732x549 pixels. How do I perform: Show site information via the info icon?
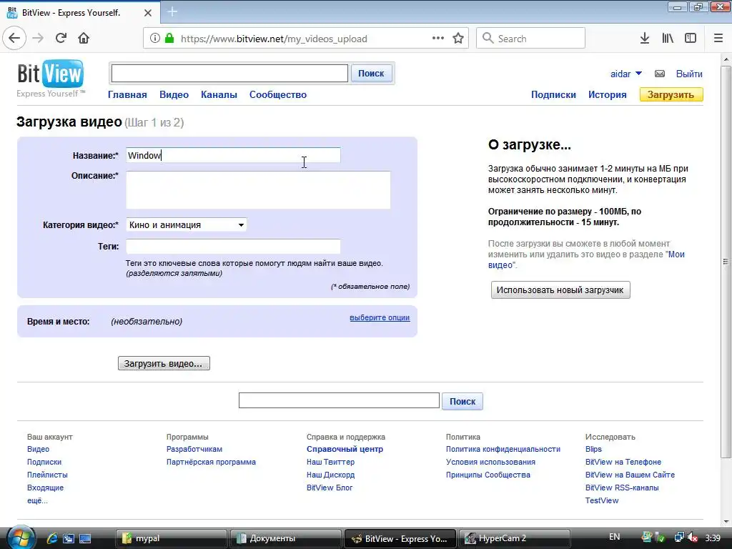(x=155, y=39)
